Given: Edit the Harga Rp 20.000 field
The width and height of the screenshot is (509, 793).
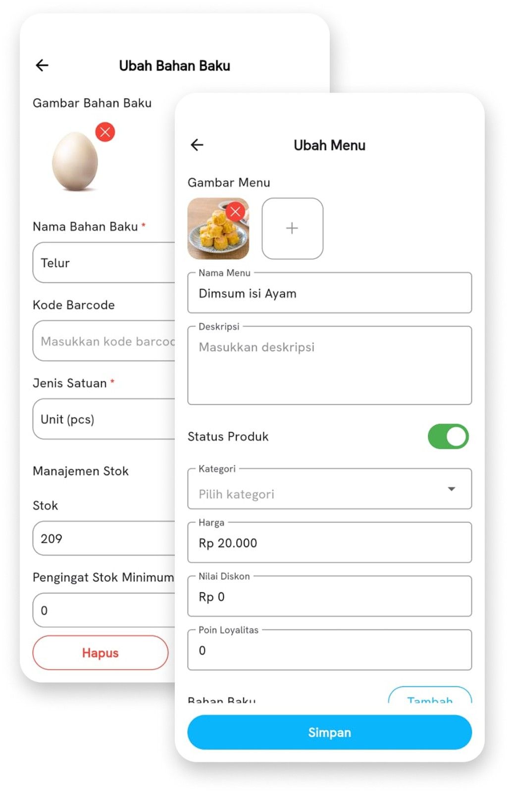Looking at the screenshot, I should click(329, 543).
